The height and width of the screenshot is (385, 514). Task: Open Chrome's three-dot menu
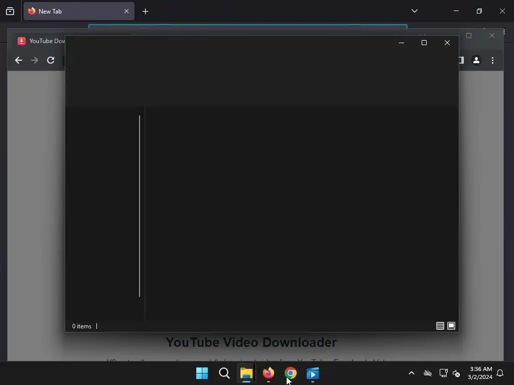pos(492,60)
